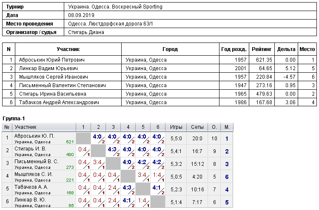Click games record 5,2:3
Screen dimensions: 319x210
[x=176, y=190]
